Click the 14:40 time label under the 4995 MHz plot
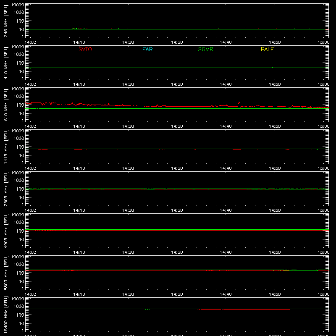The width and height of the screenshot is (336, 336). (226, 252)
